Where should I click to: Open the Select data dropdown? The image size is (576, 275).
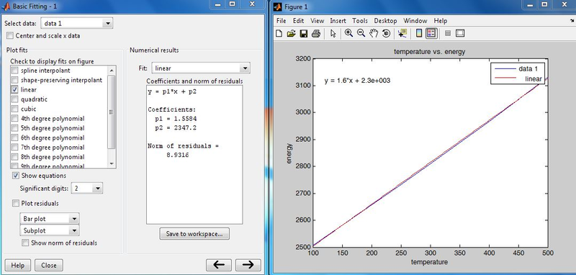[x=76, y=24]
